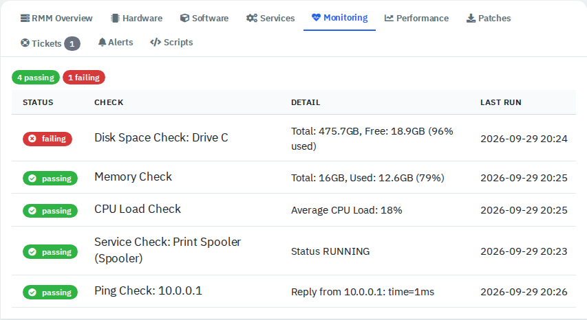Click the LAST RUN column header
This screenshot has width=587, height=320.
coord(500,102)
